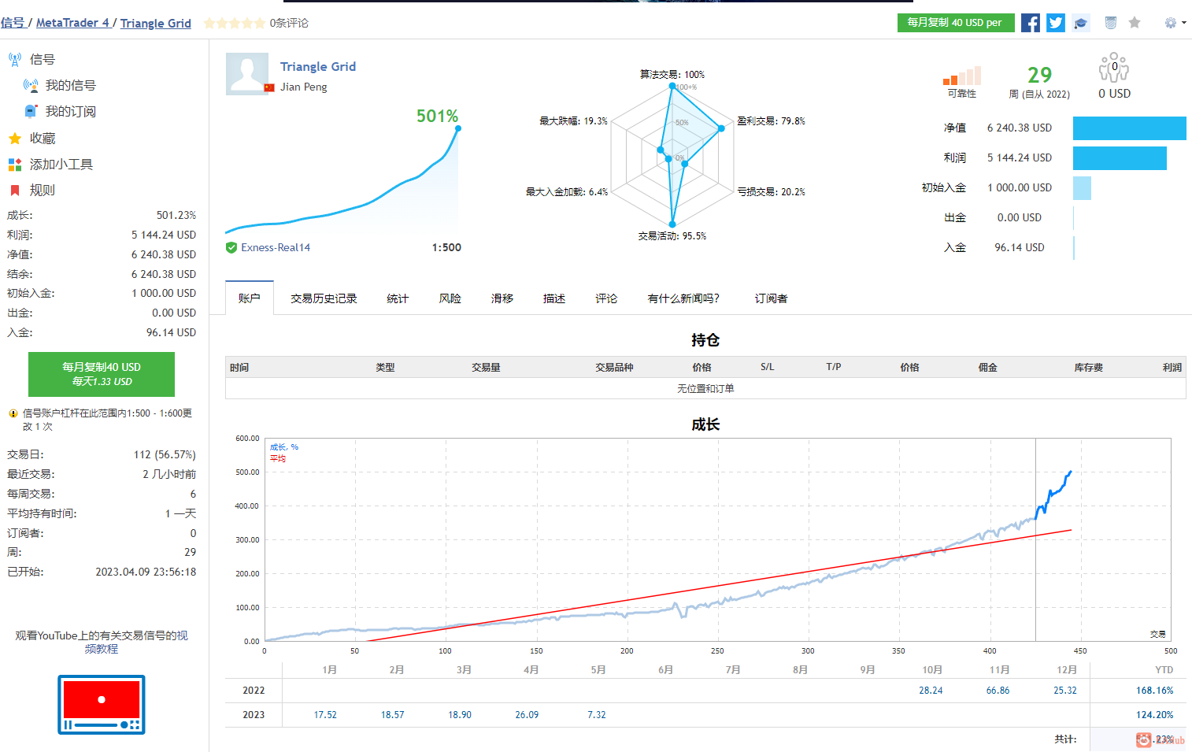Click the green verified check beside Exness-Real14

[x=231, y=247]
